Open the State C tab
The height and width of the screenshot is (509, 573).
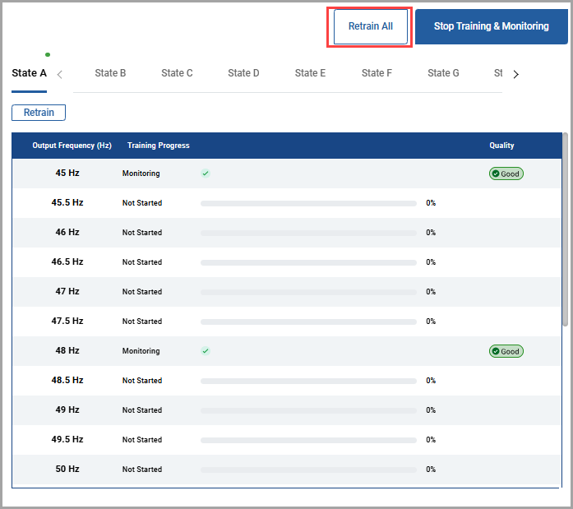coord(177,73)
